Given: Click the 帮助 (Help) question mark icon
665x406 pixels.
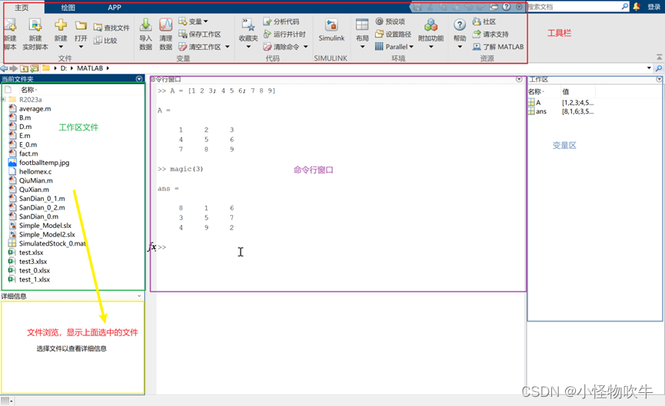Looking at the screenshot, I should click(460, 27).
